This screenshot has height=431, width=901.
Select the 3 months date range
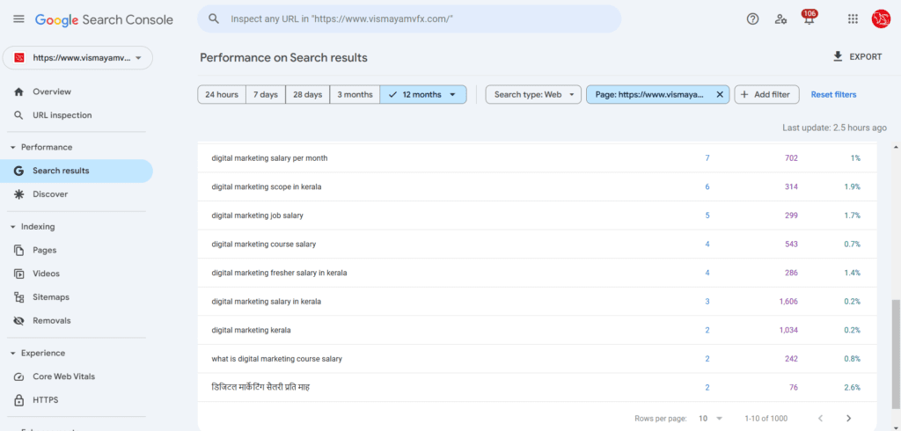click(355, 95)
